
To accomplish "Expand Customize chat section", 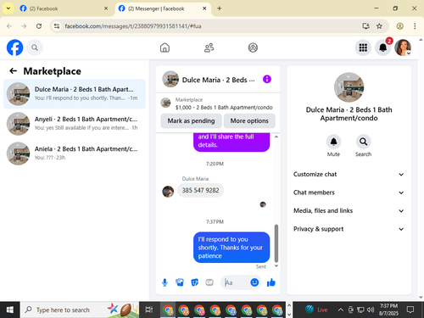I will pyautogui.click(x=349, y=174).
